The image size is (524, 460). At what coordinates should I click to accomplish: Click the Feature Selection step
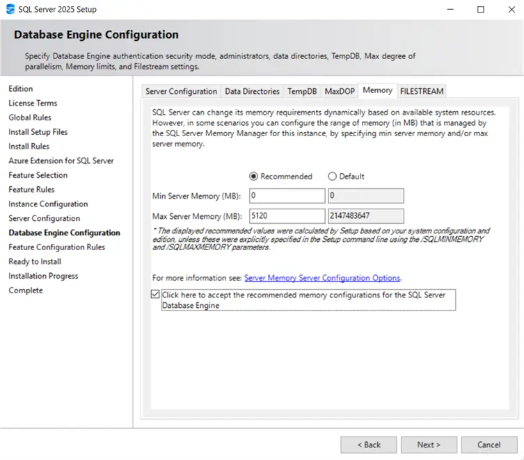coord(38,175)
